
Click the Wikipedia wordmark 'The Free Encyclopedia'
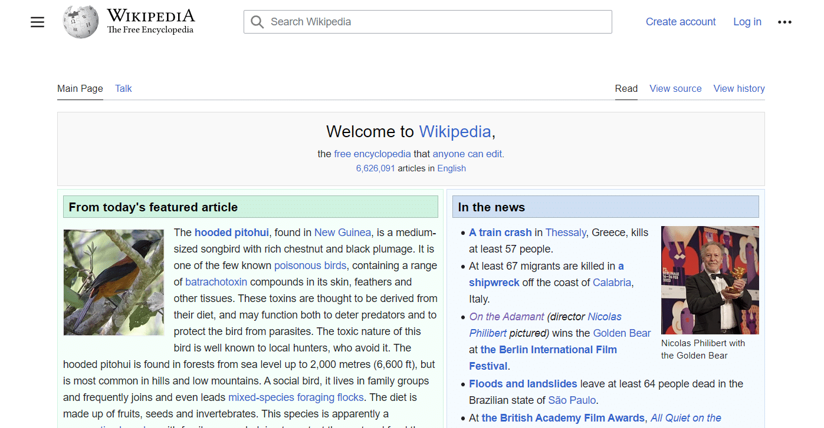[x=150, y=30]
